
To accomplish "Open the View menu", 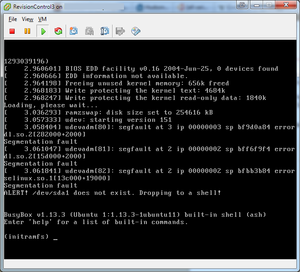I will tap(27, 19).
